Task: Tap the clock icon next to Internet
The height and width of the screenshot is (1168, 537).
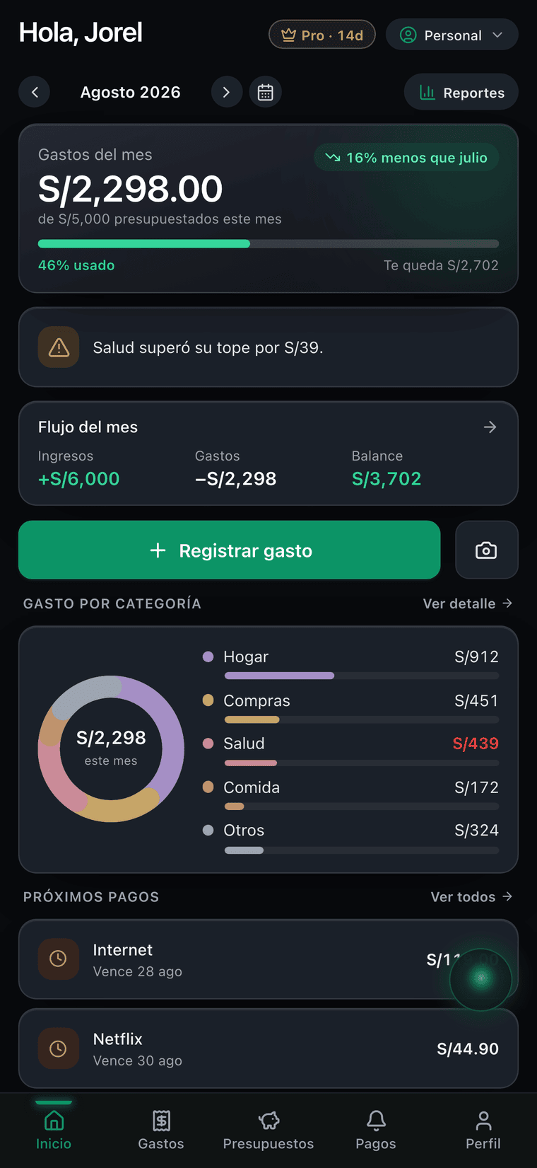Action: [59, 959]
